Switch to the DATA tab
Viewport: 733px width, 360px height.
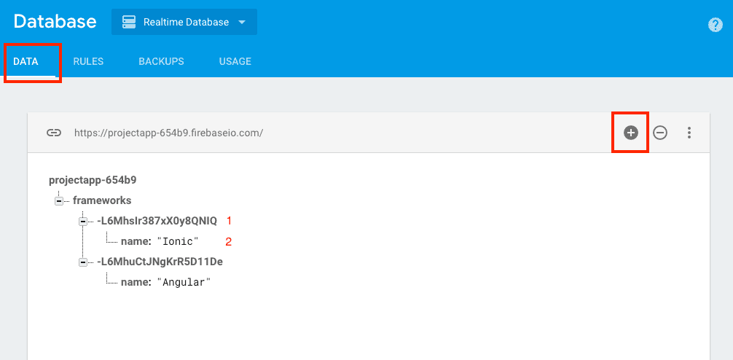click(26, 61)
